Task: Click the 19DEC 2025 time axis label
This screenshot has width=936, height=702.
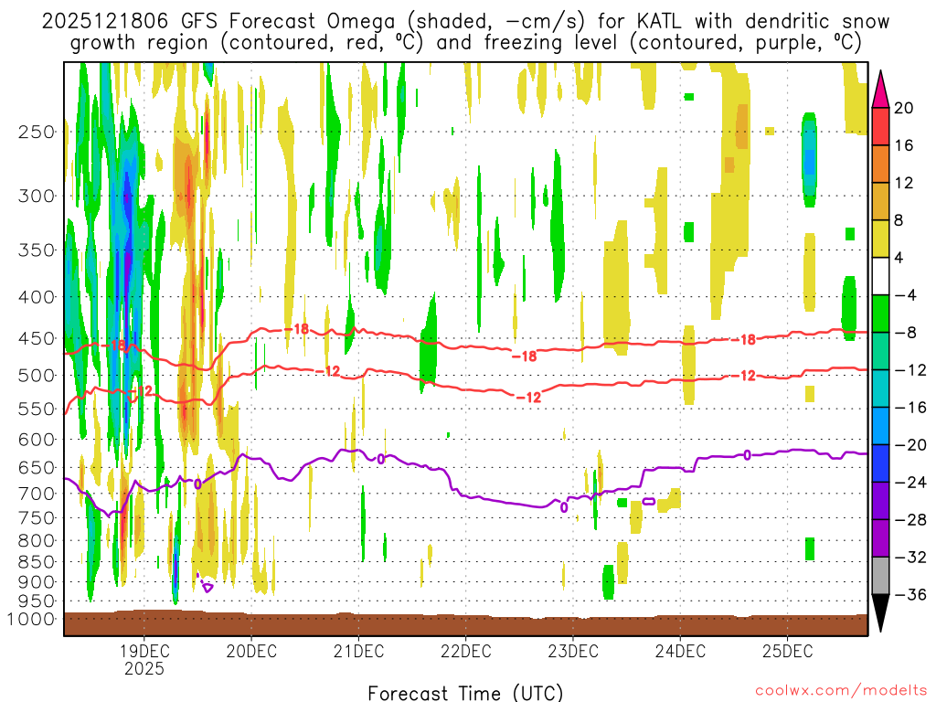Action: (x=144, y=660)
